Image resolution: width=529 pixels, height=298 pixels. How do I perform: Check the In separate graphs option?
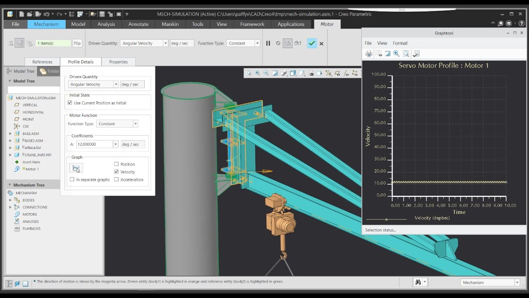[72, 180]
